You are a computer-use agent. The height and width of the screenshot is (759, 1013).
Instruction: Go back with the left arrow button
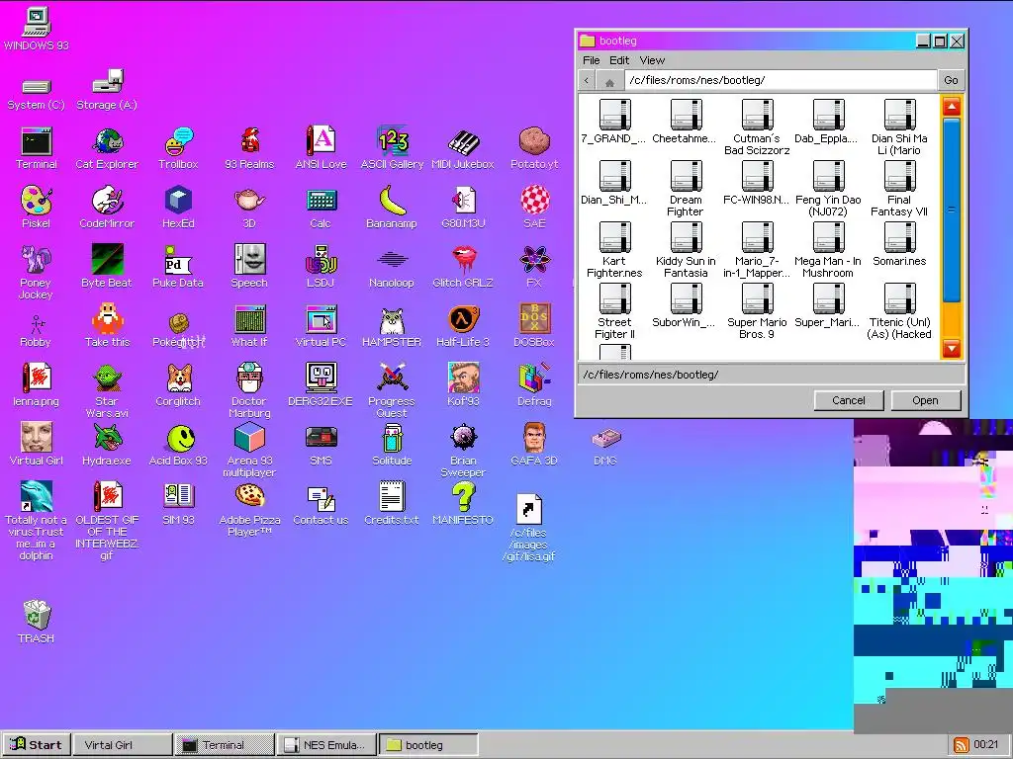pyautogui.click(x=587, y=81)
